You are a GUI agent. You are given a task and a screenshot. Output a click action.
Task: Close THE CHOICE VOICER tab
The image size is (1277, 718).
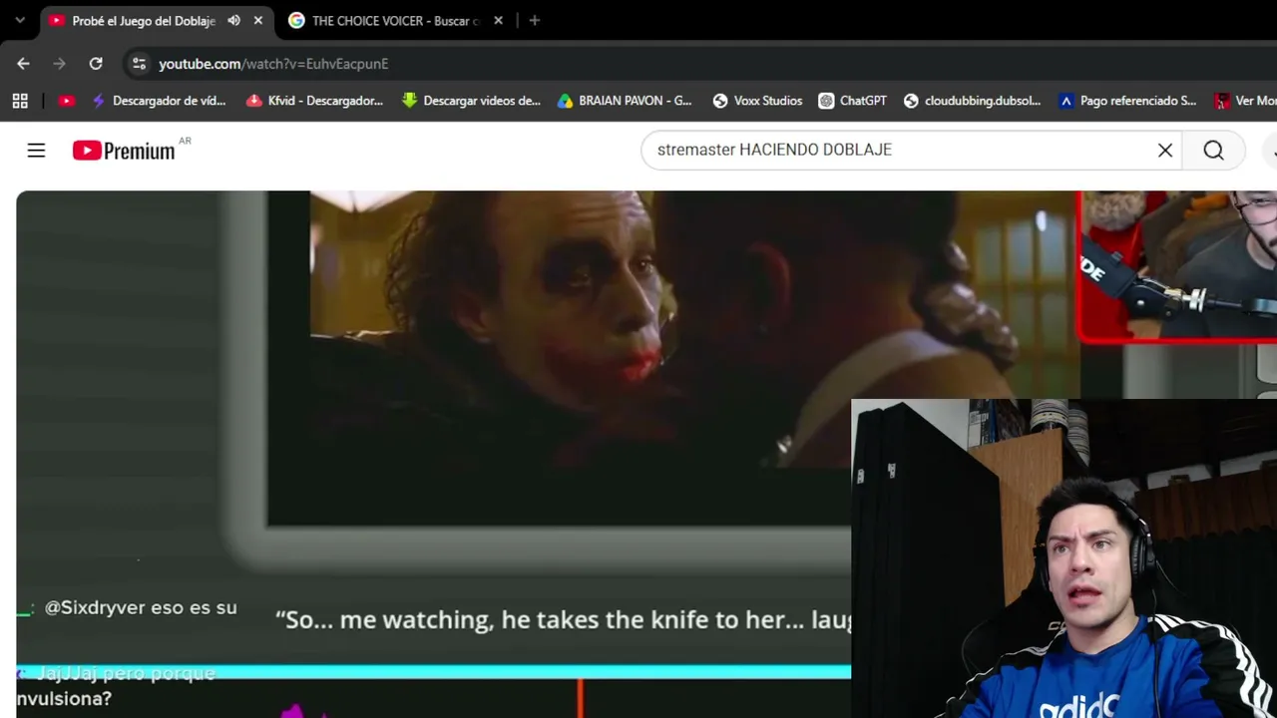point(498,20)
